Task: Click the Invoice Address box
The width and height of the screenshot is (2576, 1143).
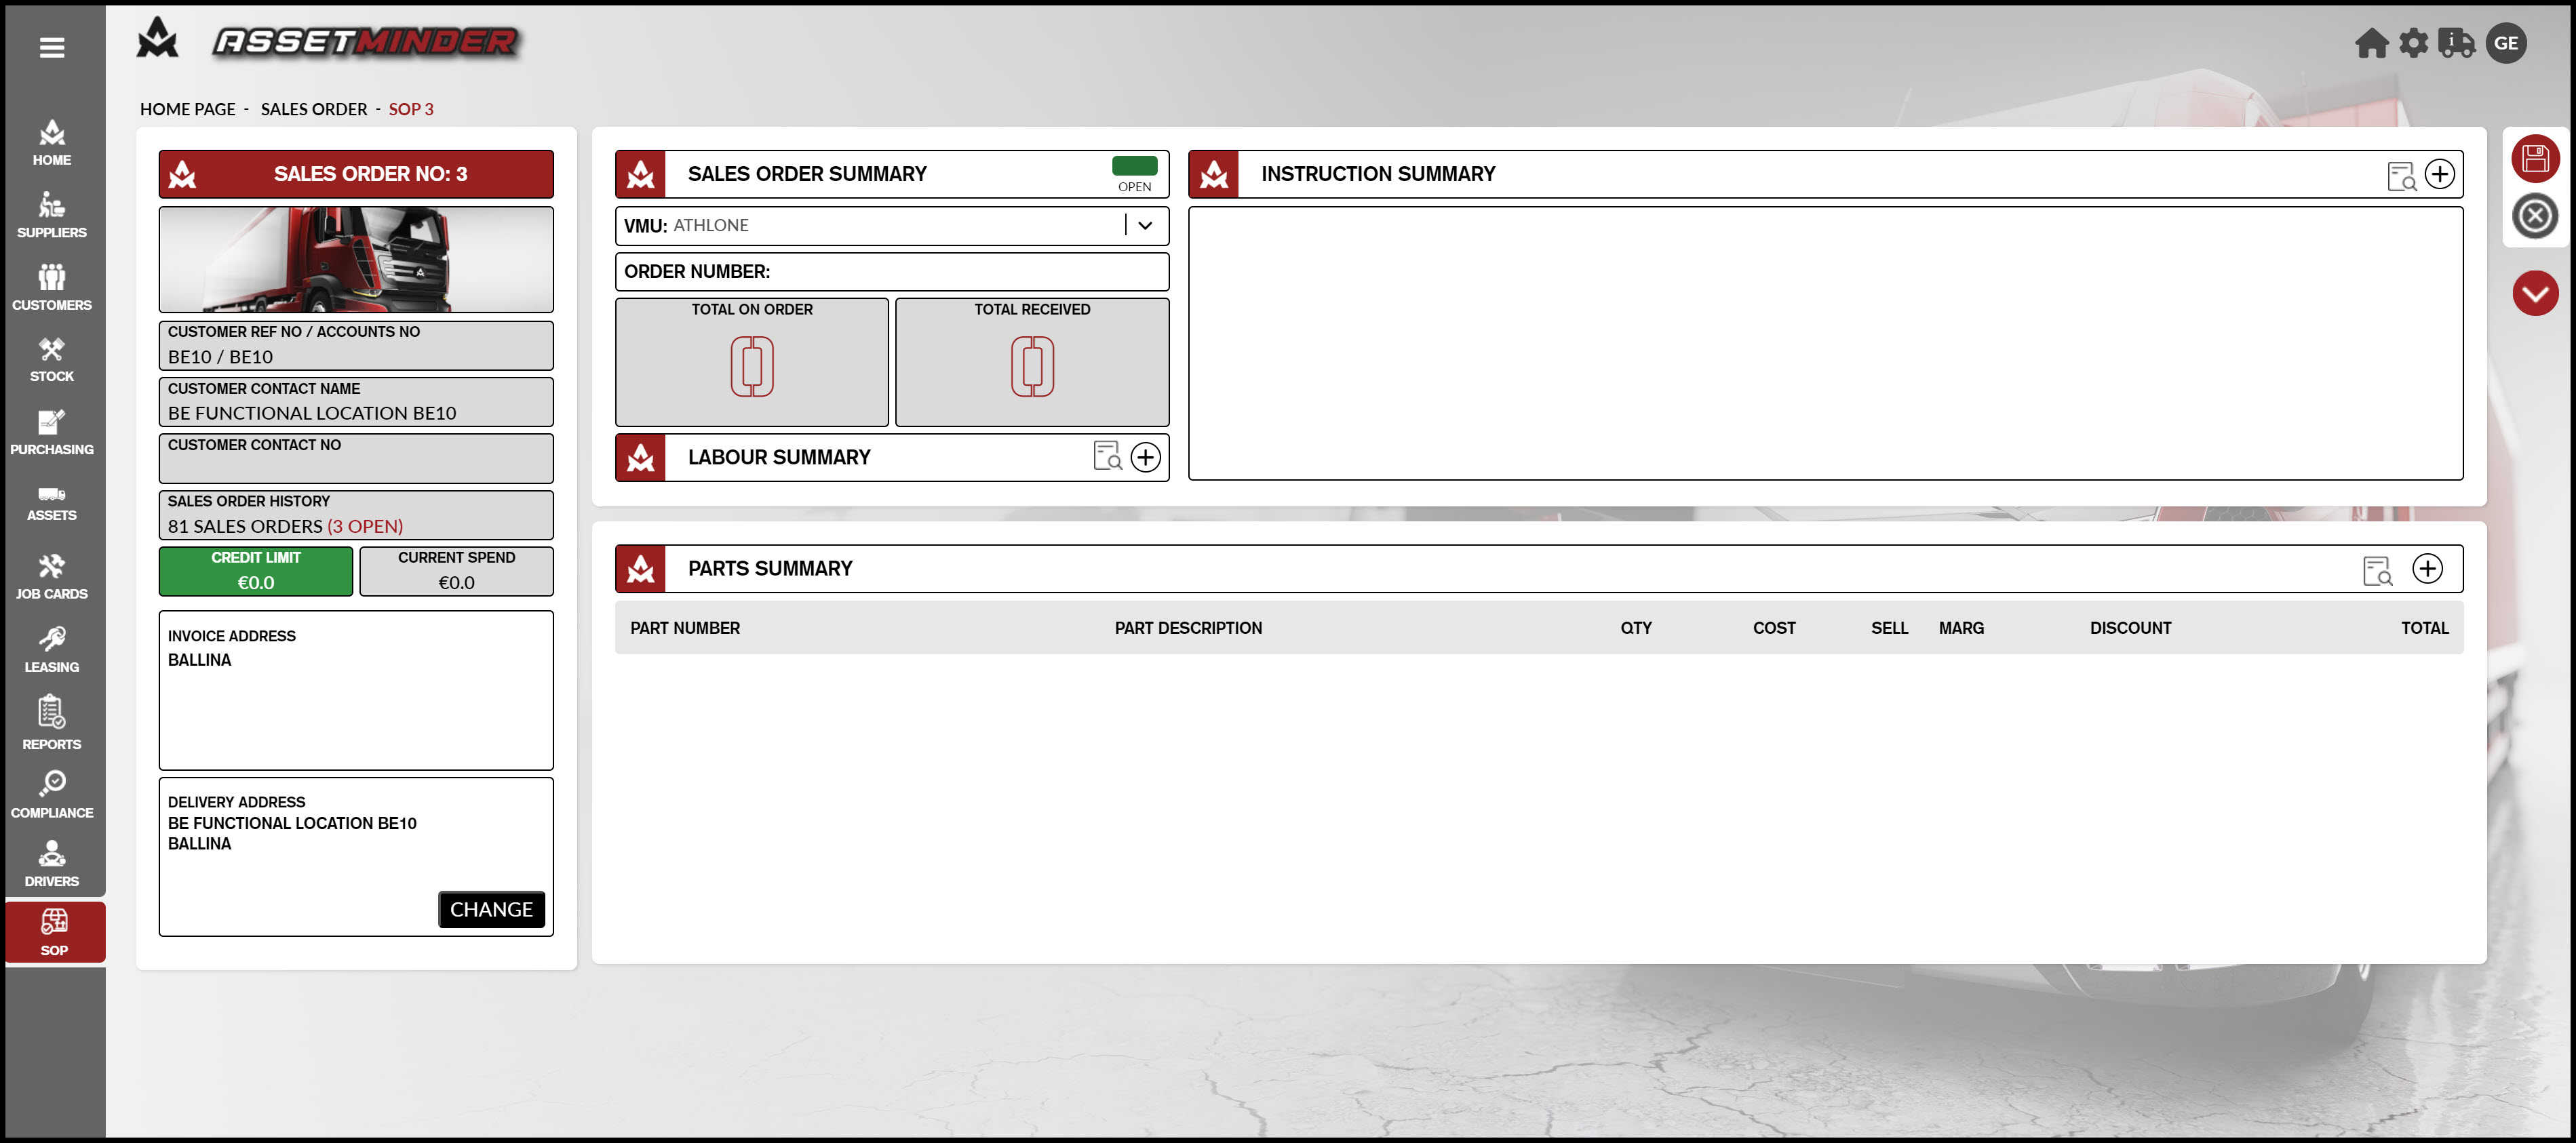Action: (356, 690)
